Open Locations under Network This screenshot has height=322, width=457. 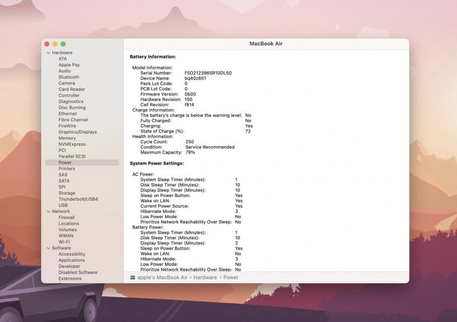click(x=69, y=224)
